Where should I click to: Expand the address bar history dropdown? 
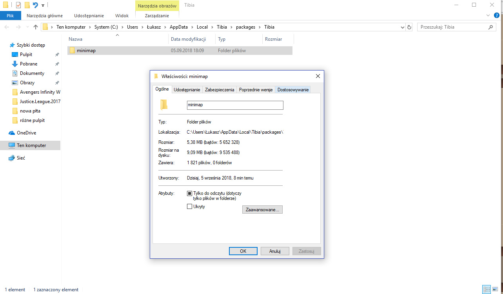click(x=403, y=27)
